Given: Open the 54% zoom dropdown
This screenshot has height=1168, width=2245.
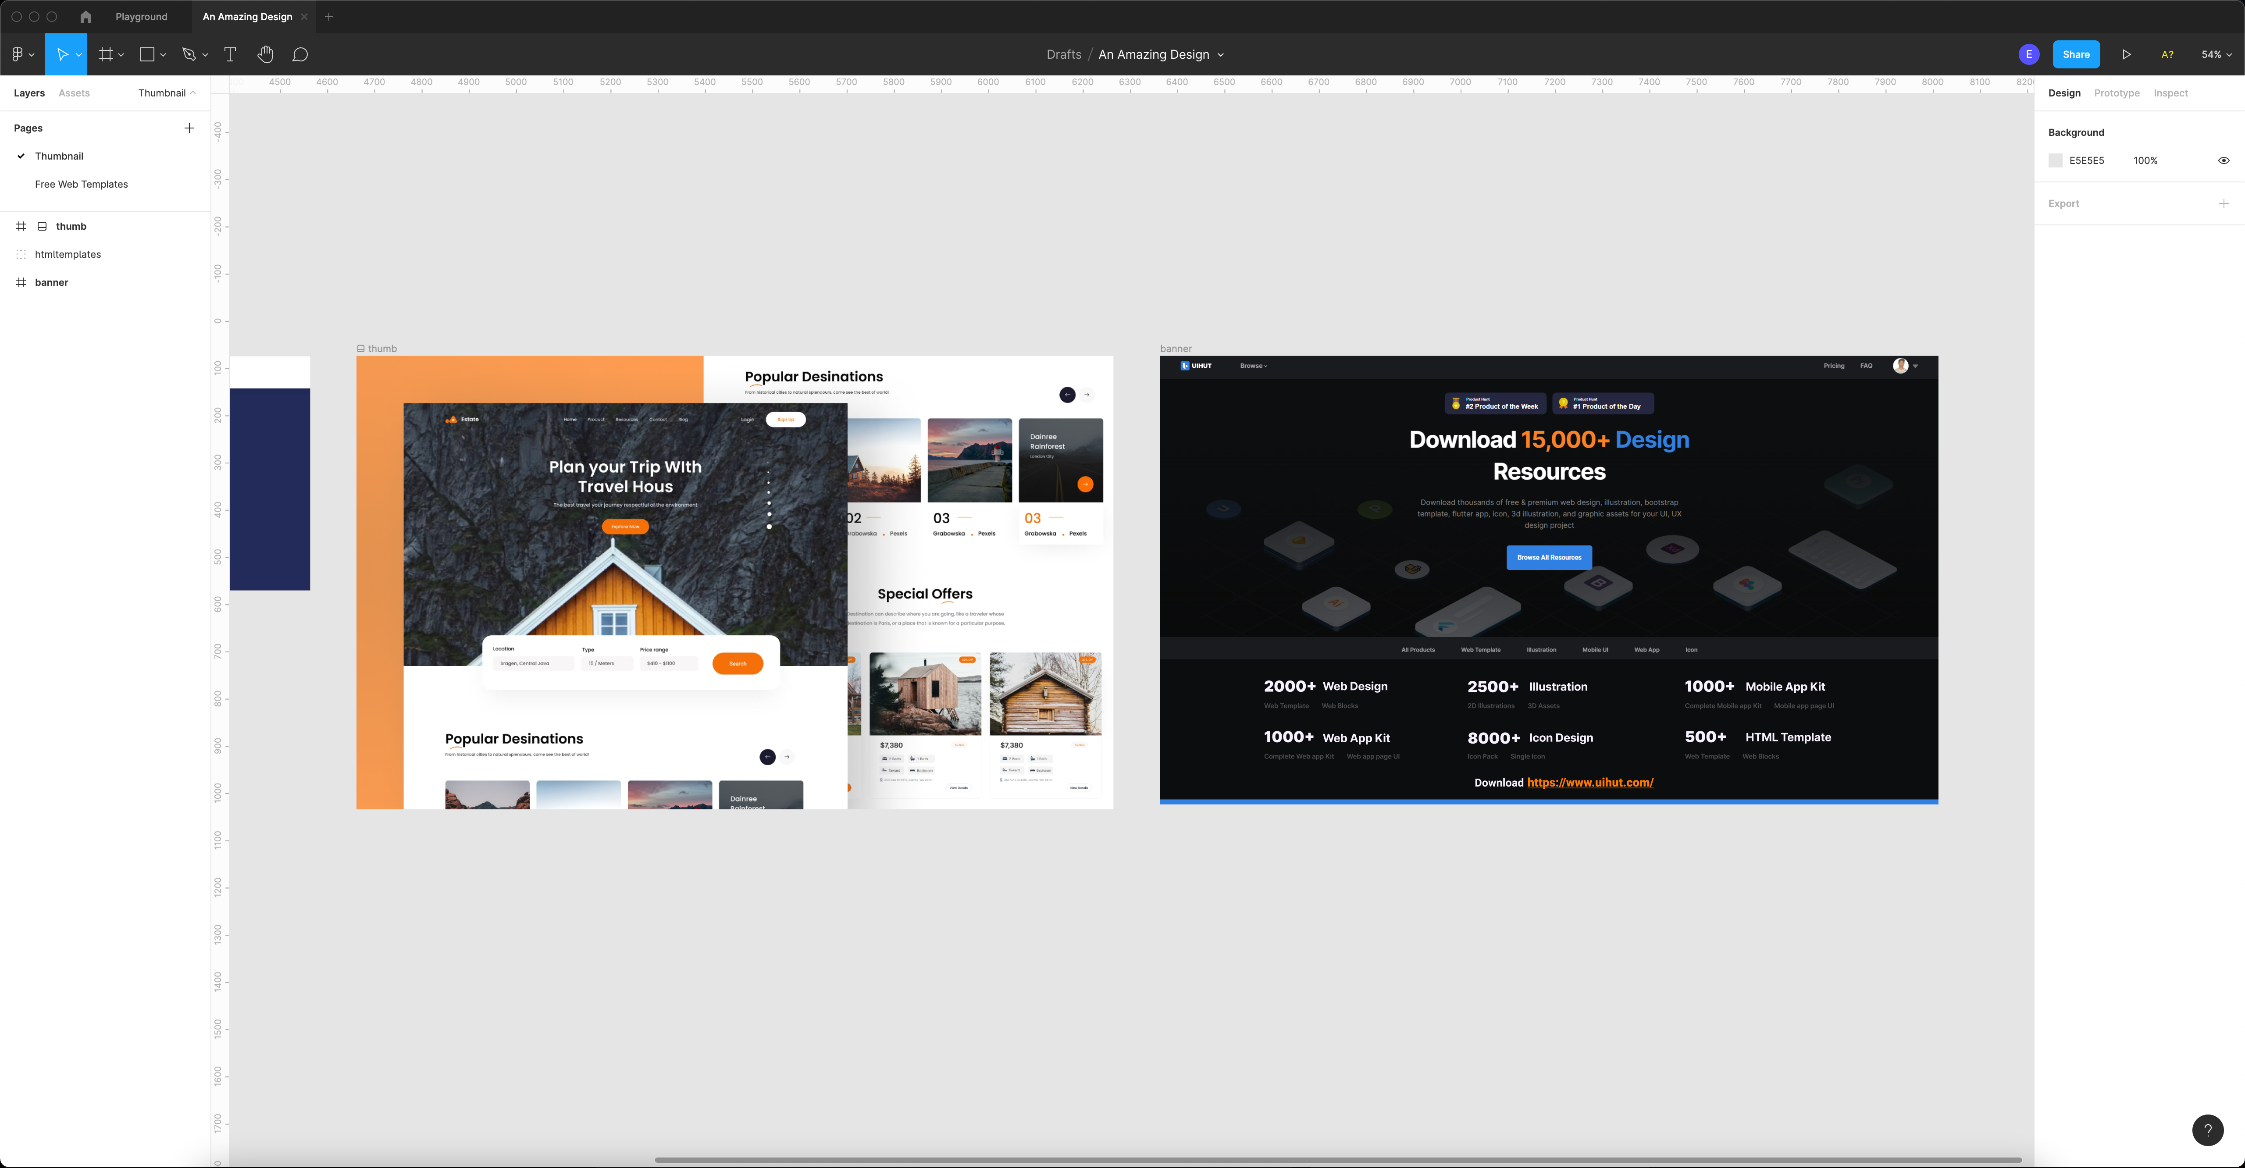Looking at the screenshot, I should 2216,54.
